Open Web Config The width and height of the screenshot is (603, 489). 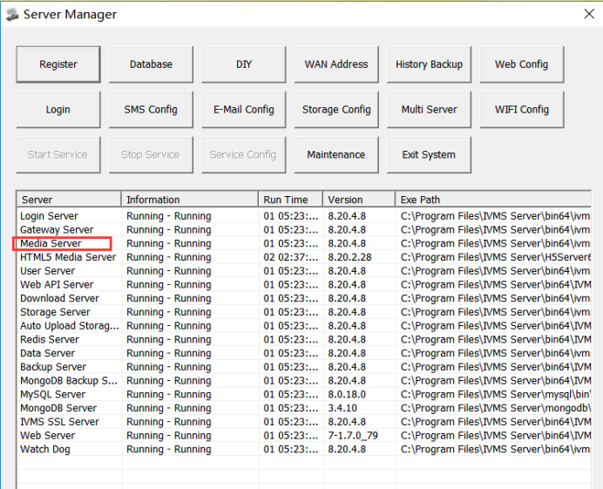tap(522, 65)
